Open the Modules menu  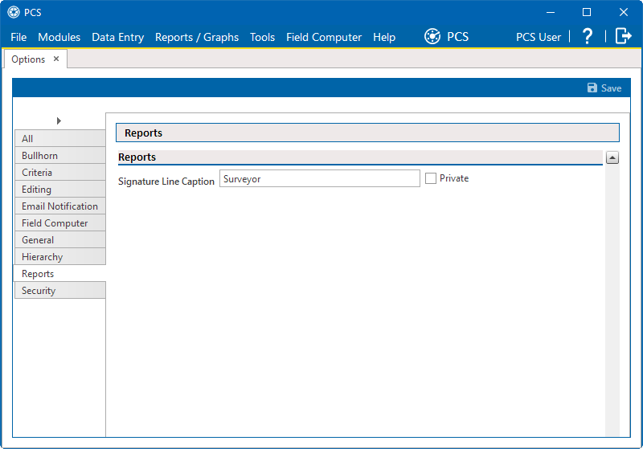coord(59,37)
